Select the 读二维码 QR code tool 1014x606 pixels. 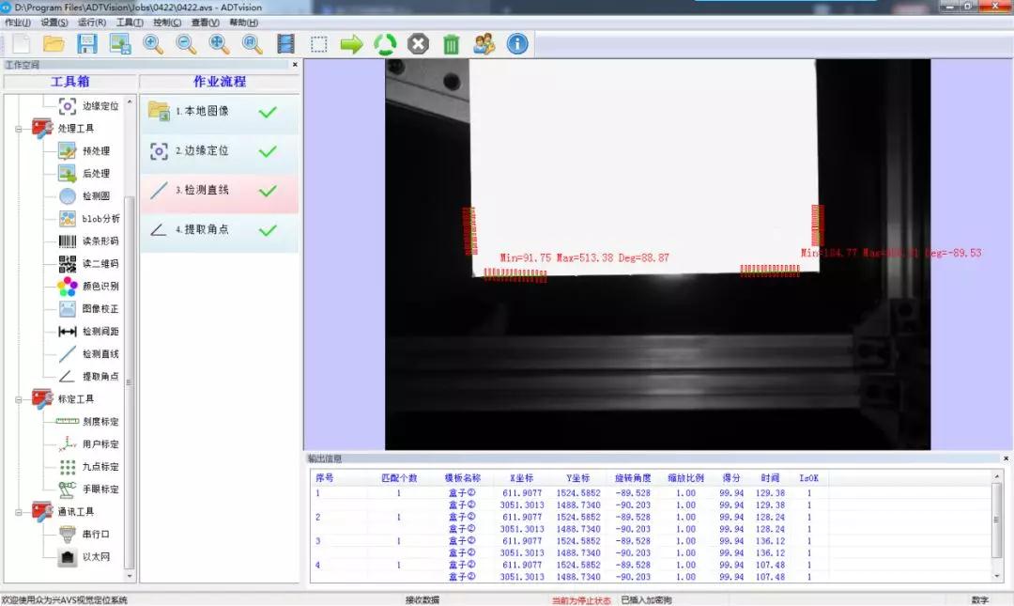click(100, 264)
